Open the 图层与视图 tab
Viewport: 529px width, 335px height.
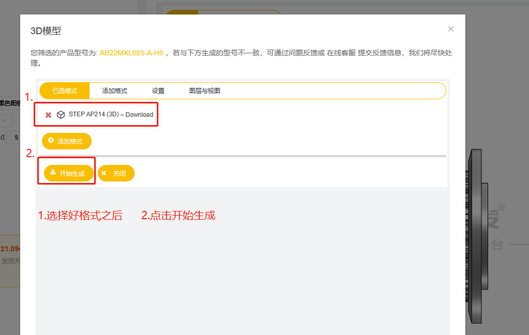click(205, 90)
